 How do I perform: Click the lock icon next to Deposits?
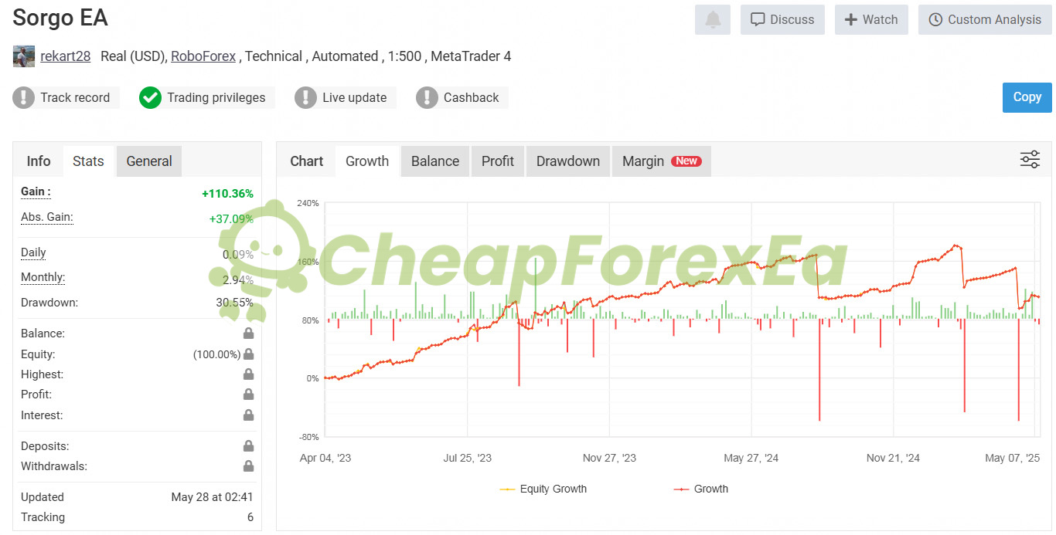click(x=248, y=446)
